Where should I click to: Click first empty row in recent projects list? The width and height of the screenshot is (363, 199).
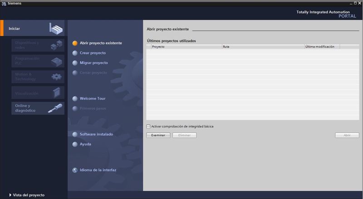(x=253, y=51)
